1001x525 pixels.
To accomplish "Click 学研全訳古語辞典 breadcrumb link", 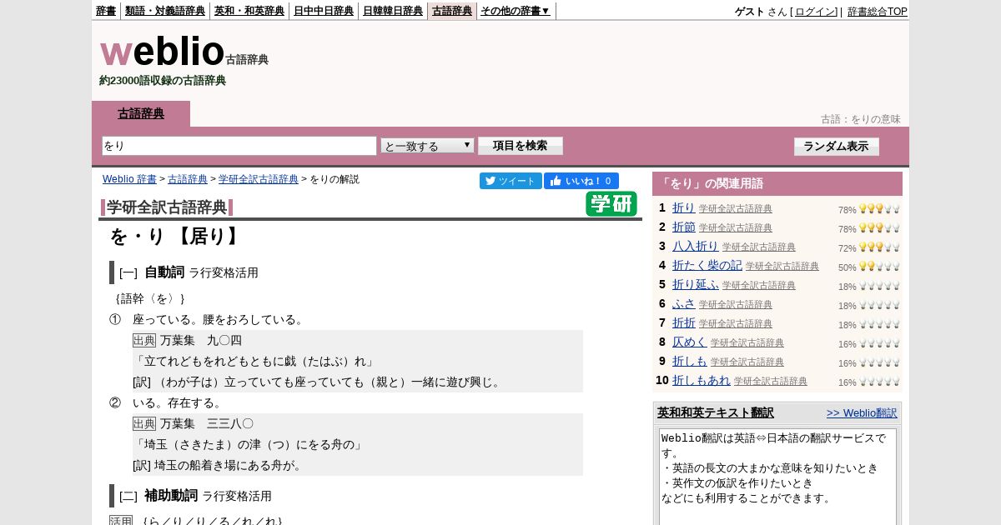I will (x=259, y=179).
